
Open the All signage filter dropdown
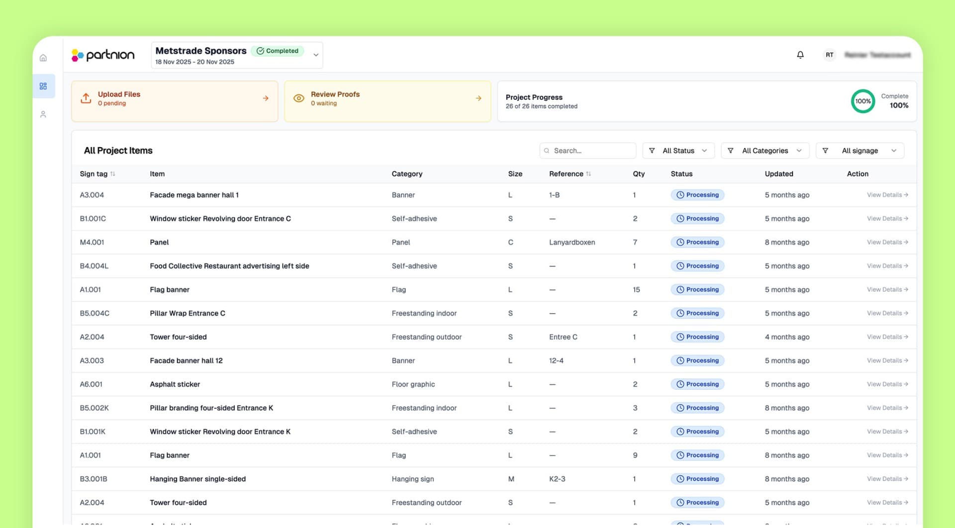tap(860, 151)
